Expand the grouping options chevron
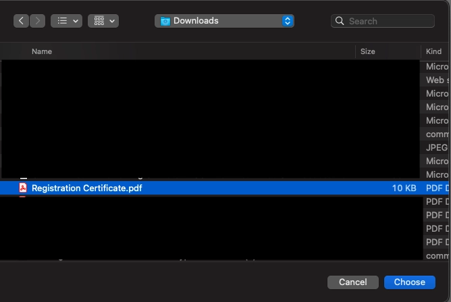 click(x=112, y=21)
